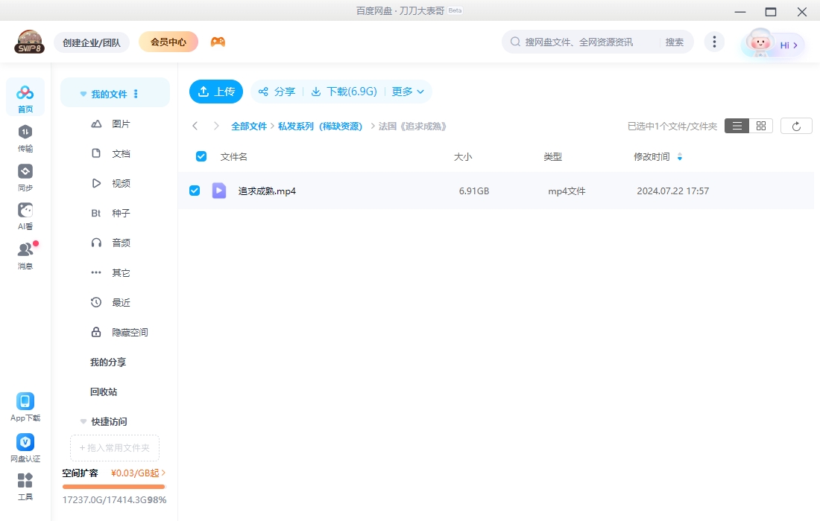Go to 首页 homepage
This screenshot has height=521, width=820.
click(25, 97)
